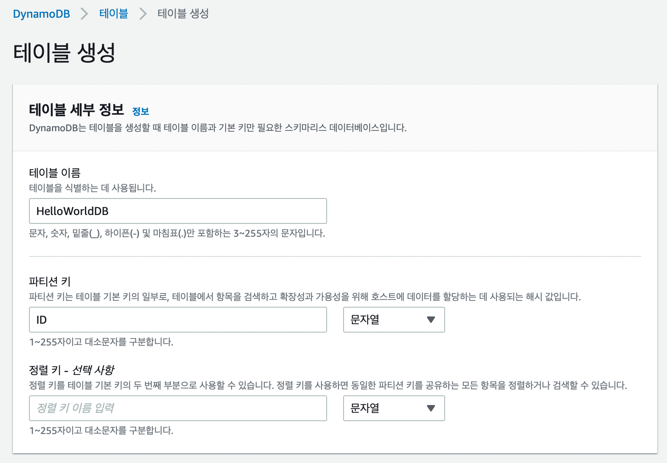Click the large 테이블 생성 page title
The image size is (667, 463).
[64, 53]
